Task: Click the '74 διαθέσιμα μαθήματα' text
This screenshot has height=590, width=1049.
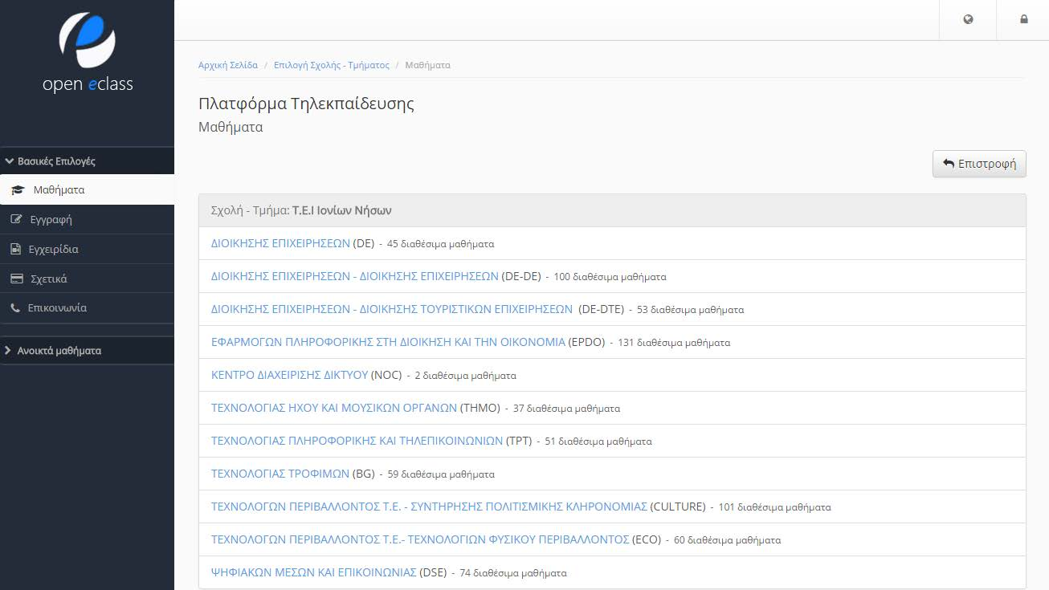Action: point(513,573)
